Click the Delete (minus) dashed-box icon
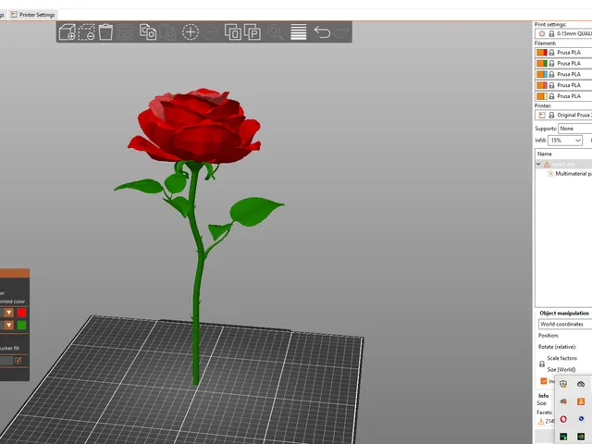The image size is (592, 444). tap(86, 32)
